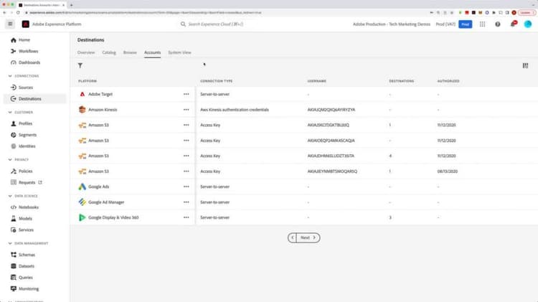Screen dimensions: 538x302
Task: Switch to the Catalog tab
Action: (x=109, y=52)
